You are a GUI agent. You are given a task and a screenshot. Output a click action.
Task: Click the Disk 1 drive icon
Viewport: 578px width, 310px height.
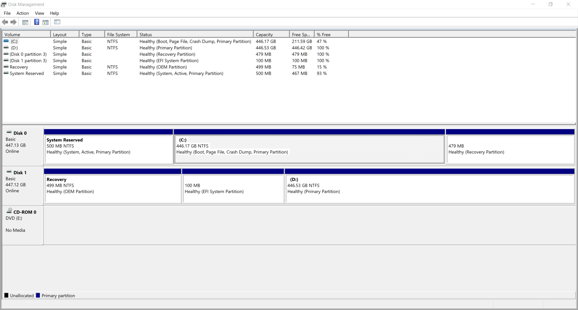9,172
